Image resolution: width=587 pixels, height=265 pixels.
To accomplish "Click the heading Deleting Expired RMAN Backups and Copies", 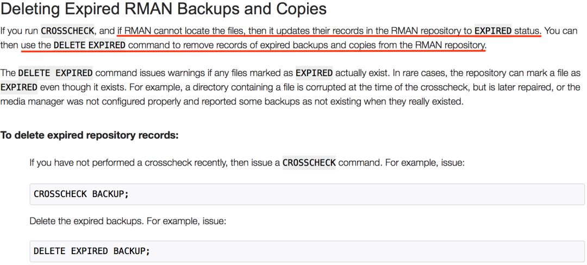I will [x=163, y=9].
